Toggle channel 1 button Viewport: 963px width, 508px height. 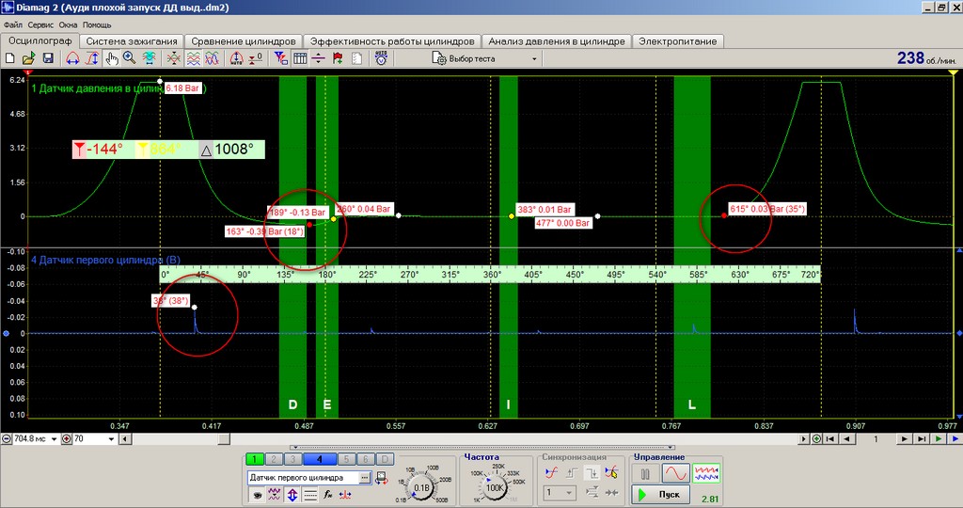point(254,459)
